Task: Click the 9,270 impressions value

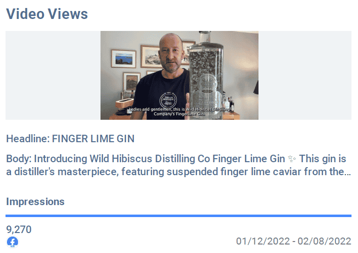Action: click(18, 230)
